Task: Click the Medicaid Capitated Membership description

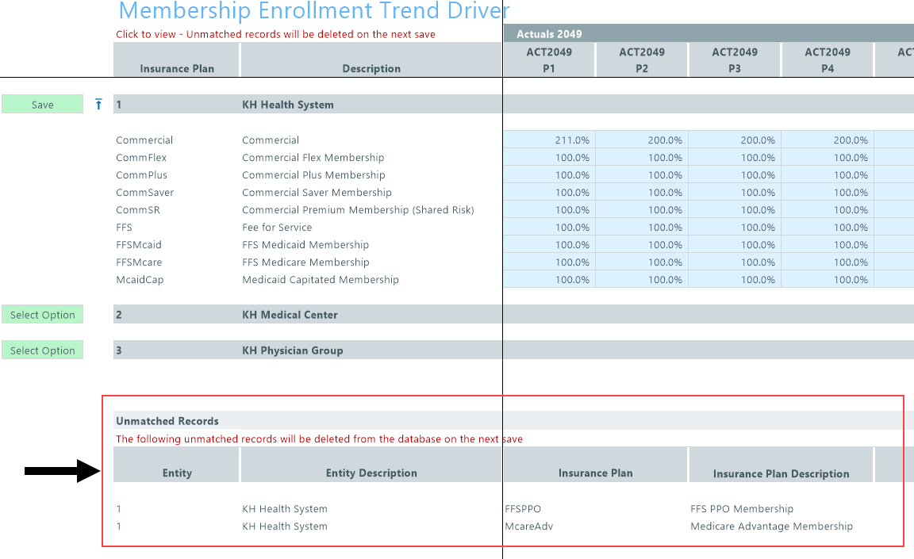Action: click(x=321, y=279)
